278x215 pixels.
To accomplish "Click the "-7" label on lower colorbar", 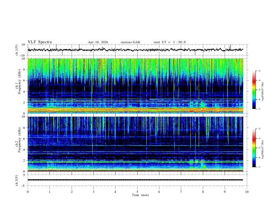I will click(x=259, y=167).
